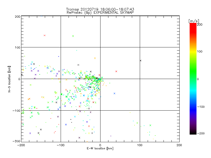Select the [m/s] unit label above the color bar
The height and width of the screenshot is (158, 211).
click(x=193, y=21)
